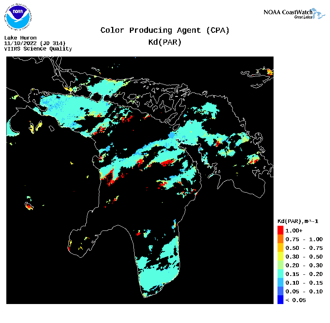Viewport: 330px width, 323px height.
Task: Click the medium blue 0.05 - 0.10 swatch
Action: 280,291
